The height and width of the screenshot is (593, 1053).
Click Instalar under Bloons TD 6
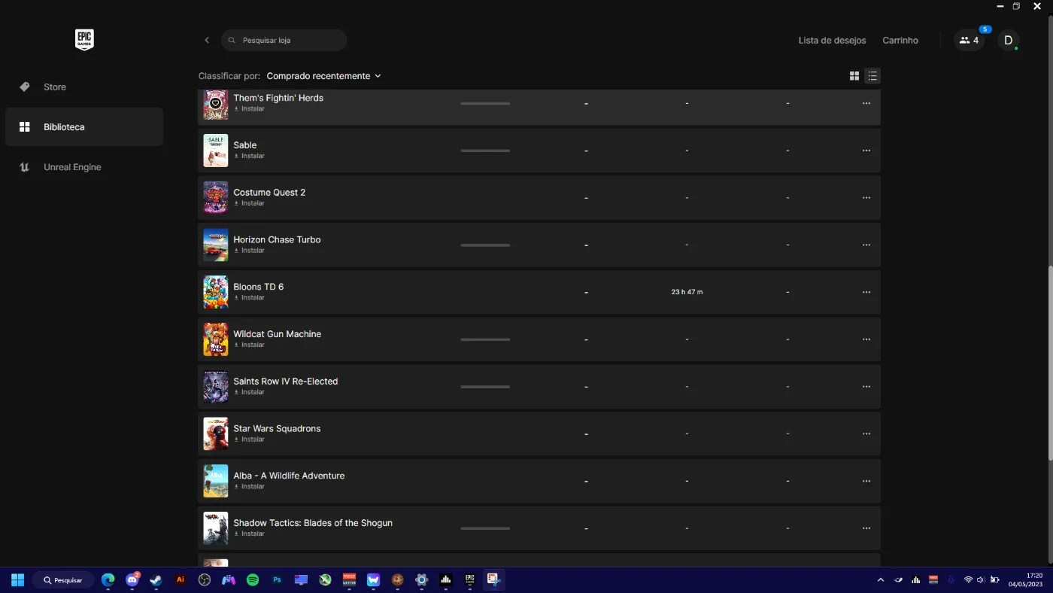point(249,298)
